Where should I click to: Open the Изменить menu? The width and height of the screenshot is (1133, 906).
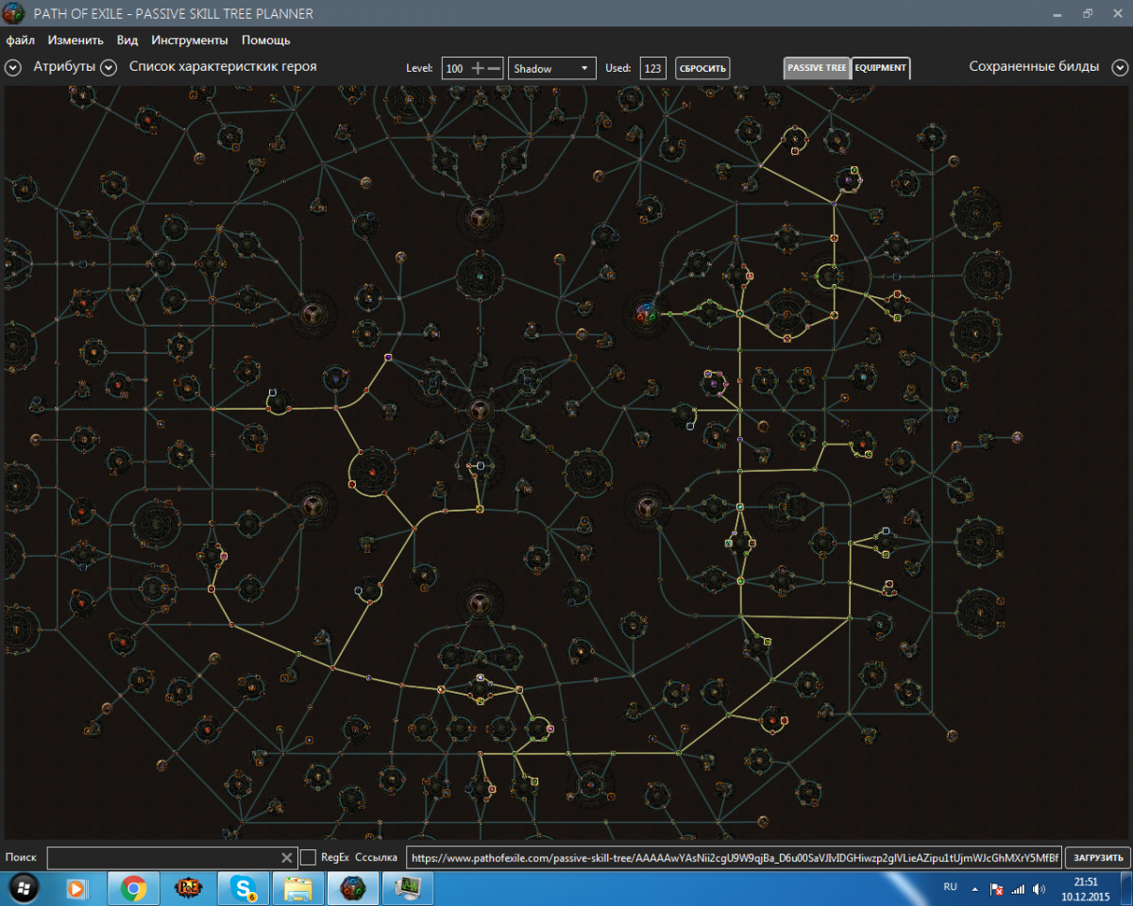point(76,41)
